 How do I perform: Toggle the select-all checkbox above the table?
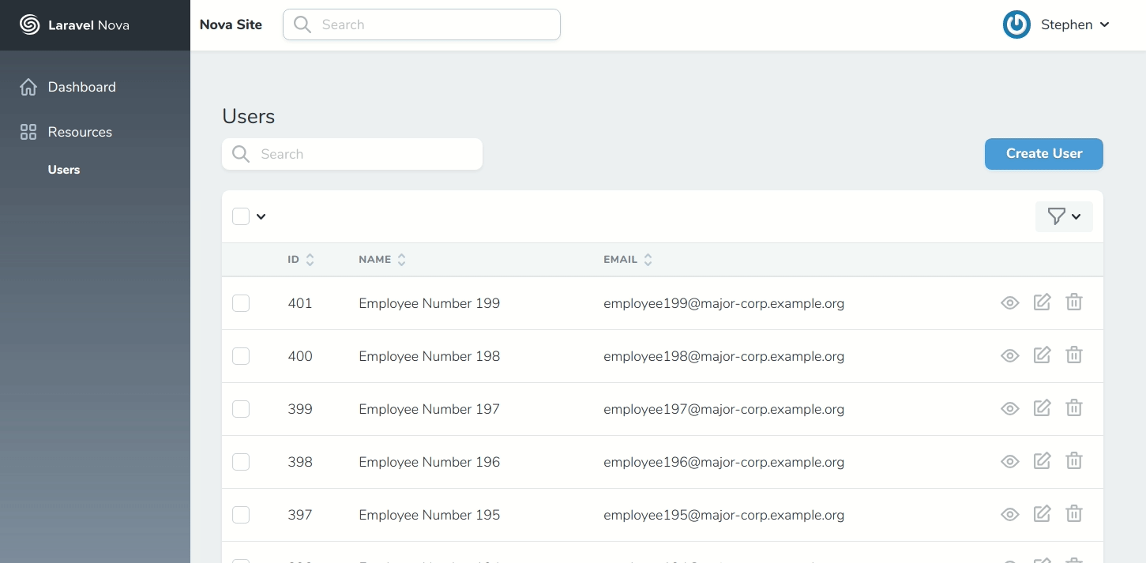click(241, 216)
